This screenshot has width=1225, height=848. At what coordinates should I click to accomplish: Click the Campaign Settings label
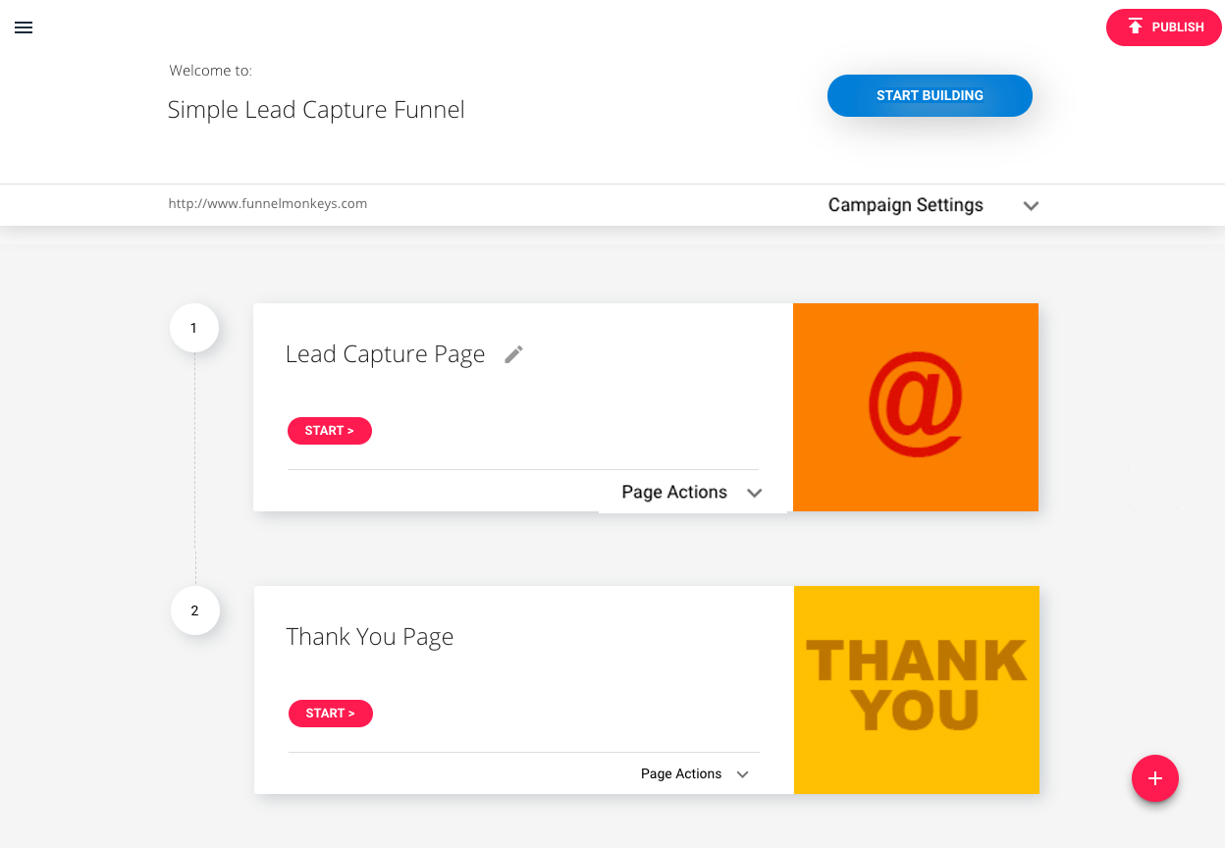coord(906,205)
